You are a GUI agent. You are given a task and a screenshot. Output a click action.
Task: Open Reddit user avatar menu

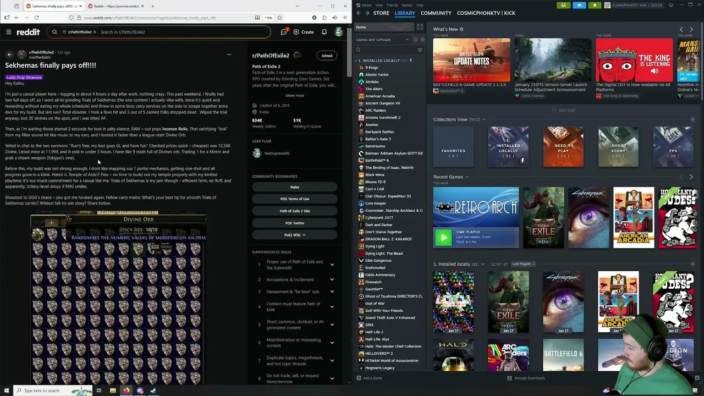point(339,32)
